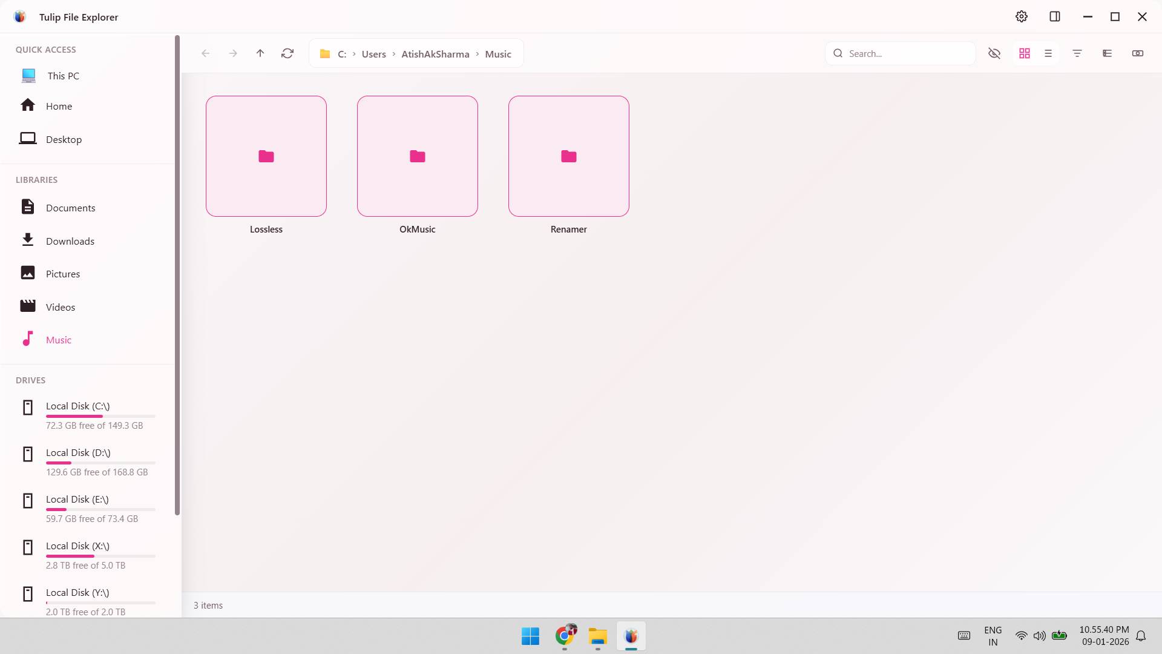Viewport: 1162px width, 654px height.
Task: Switch to the Music library section
Action: (59, 340)
